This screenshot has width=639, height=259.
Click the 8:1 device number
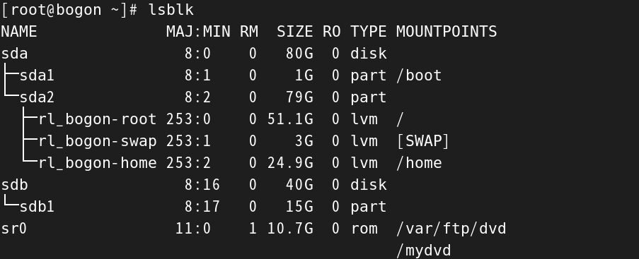click(197, 76)
